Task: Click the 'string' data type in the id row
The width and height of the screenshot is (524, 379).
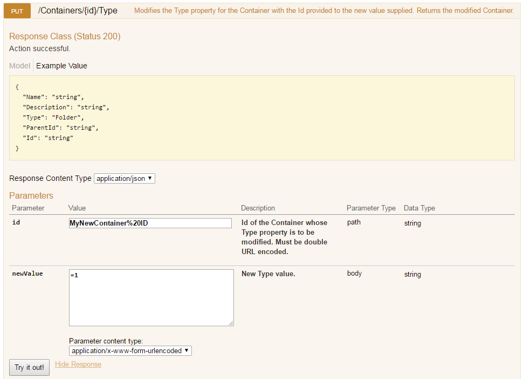Action: [x=413, y=223]
